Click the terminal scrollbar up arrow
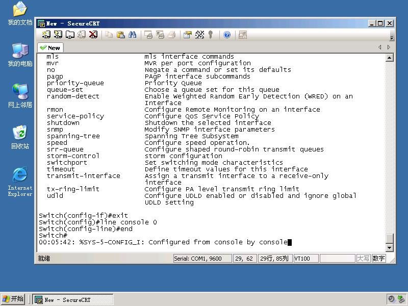408x306 pixels. [389, 58]
